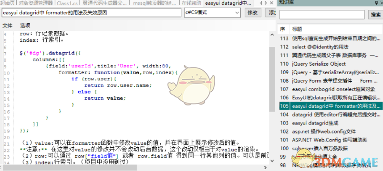Click the knowledge base search input field

pos(322,15)
